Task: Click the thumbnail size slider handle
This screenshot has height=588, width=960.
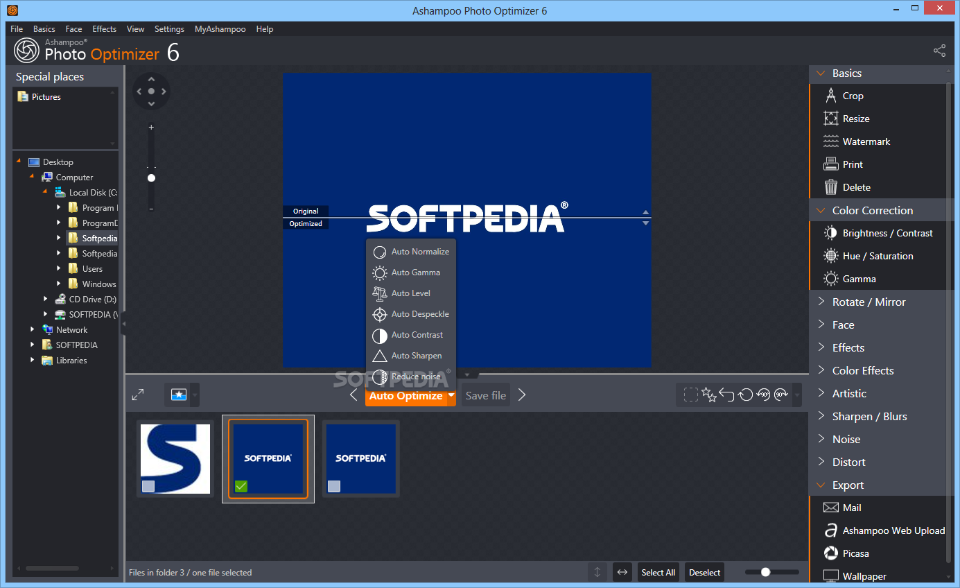Action: pos(765,572)
